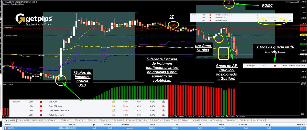Select the GBPJPY,M5 chart tab

[x=244, y=120]
